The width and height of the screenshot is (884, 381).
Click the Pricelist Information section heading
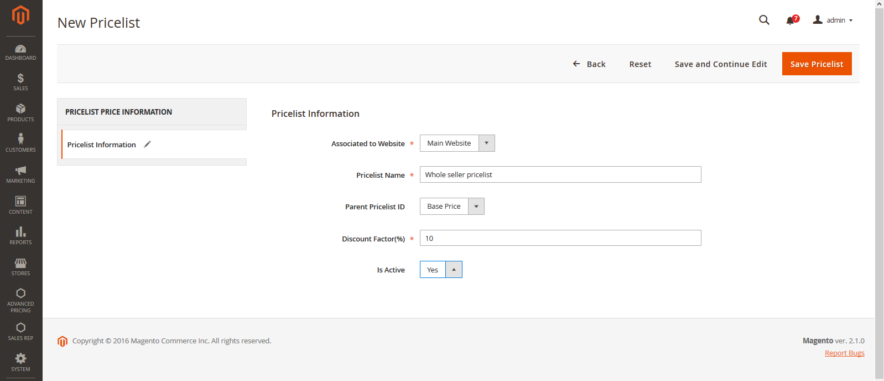tap(315, 114)
